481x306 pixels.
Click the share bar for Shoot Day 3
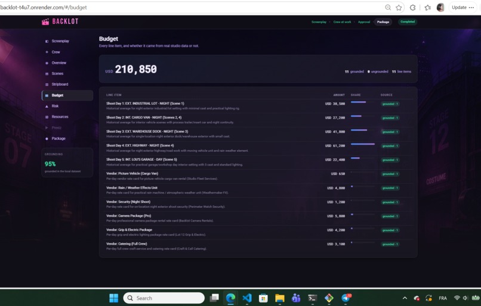(x=363, y=130)
